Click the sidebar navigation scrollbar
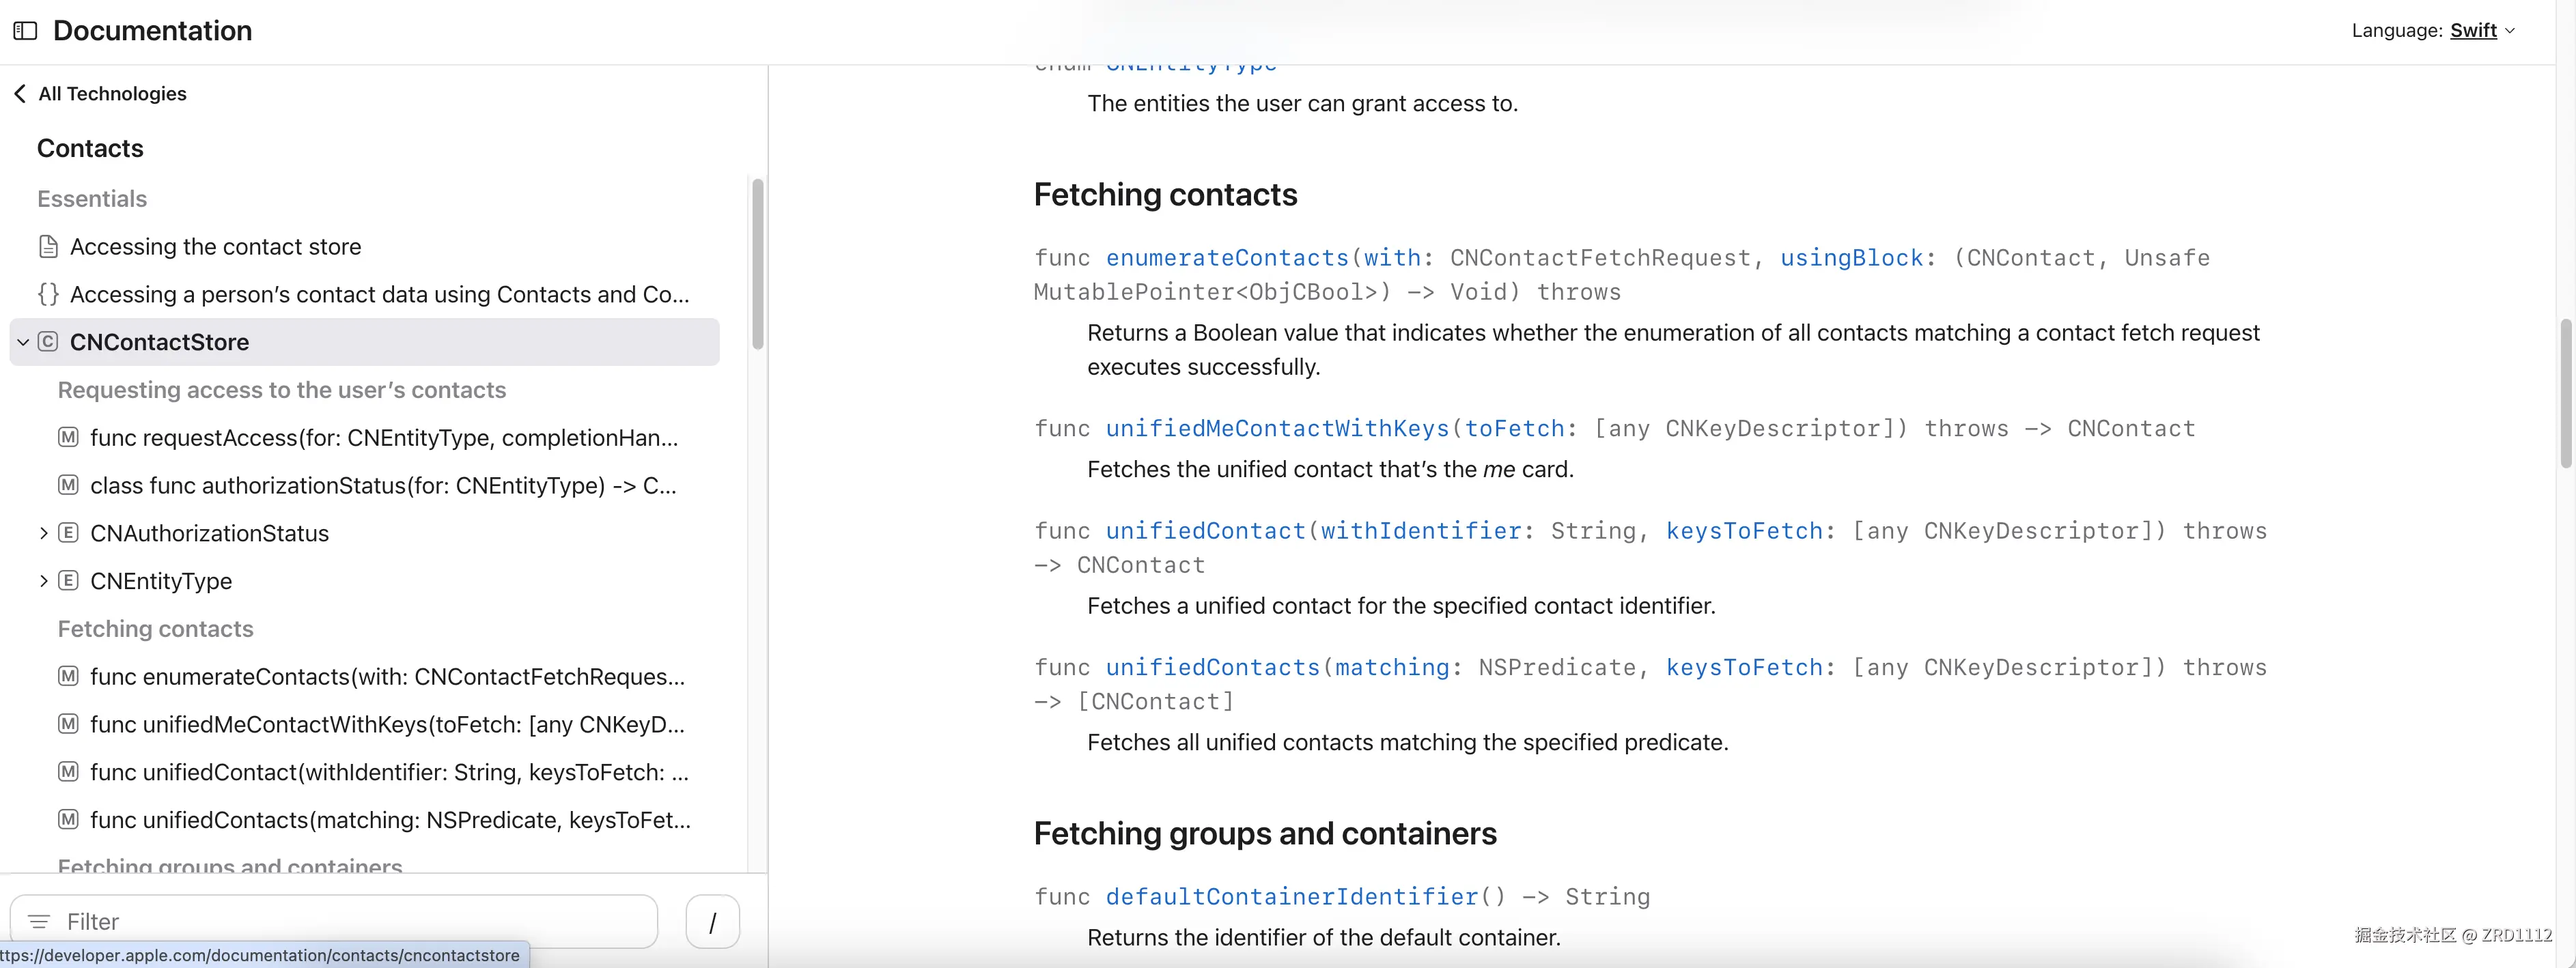The height and width of the screenshot is (968, 2576). tap(758, 264)
